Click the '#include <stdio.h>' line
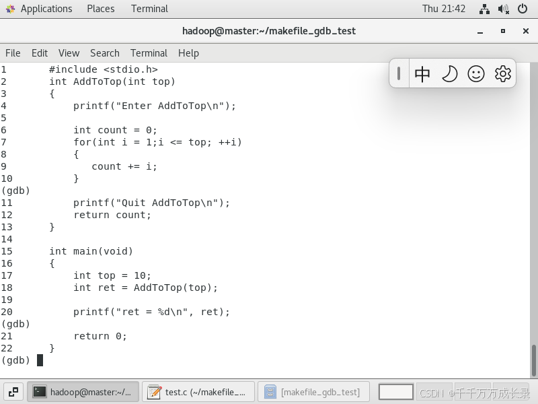Screen dimensions: 538x404 click(104, 70)
